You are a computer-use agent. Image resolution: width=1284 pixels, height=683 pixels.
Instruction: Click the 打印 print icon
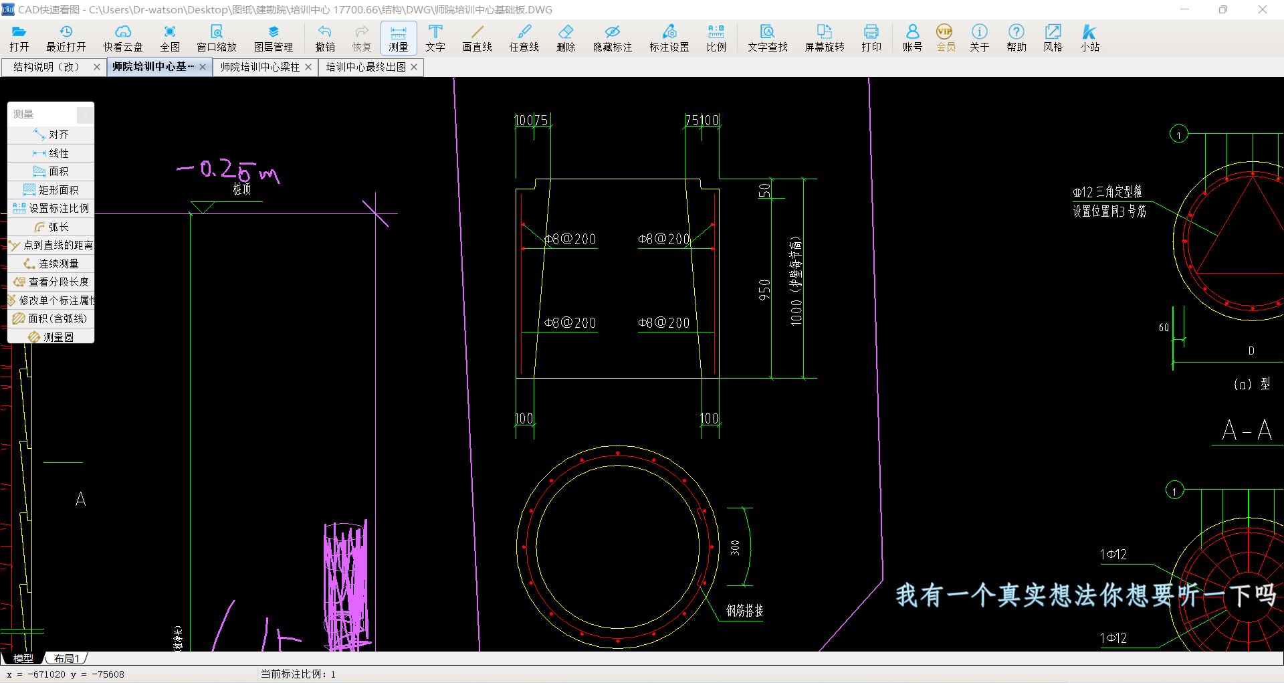tap(871, 38)
